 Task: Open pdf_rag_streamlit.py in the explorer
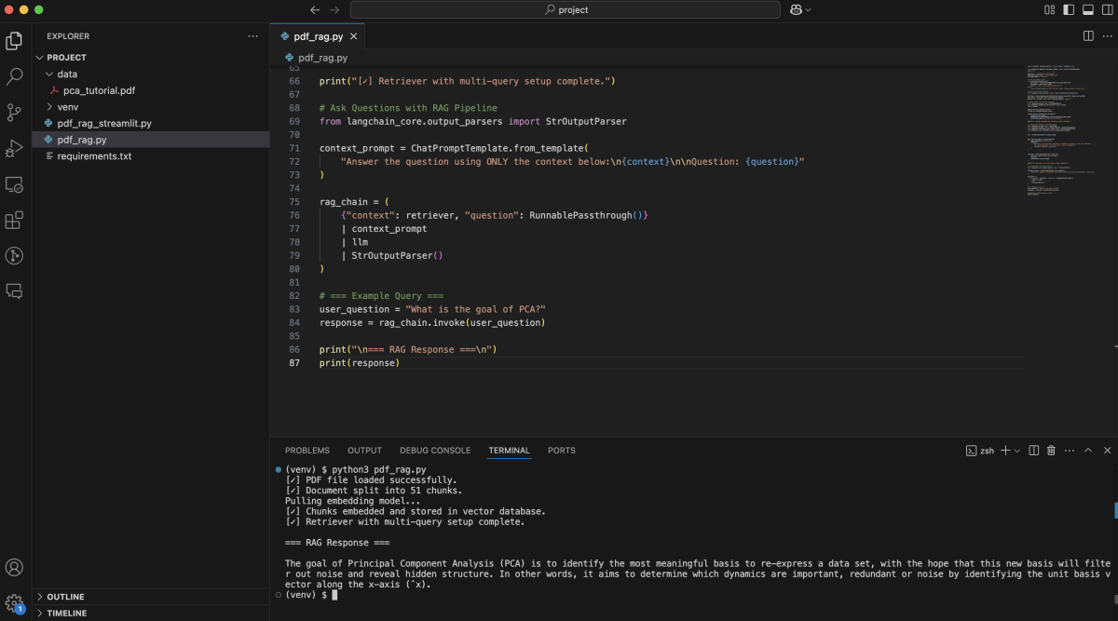click(x=151, y=123)
